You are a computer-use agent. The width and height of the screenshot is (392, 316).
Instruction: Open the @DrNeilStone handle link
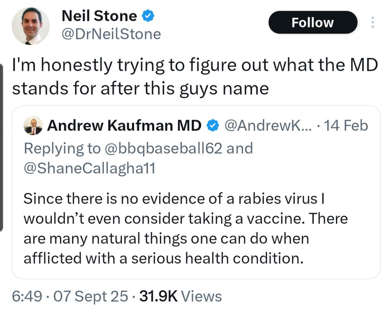(x=111, y=34)
